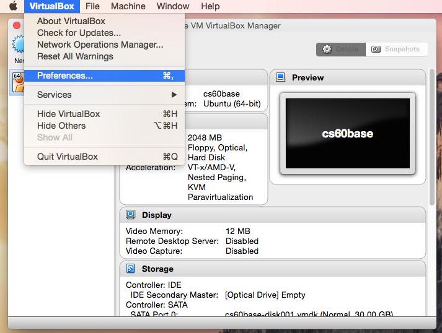
Task: Open the Help menu
Action: [x=210, y=6]
